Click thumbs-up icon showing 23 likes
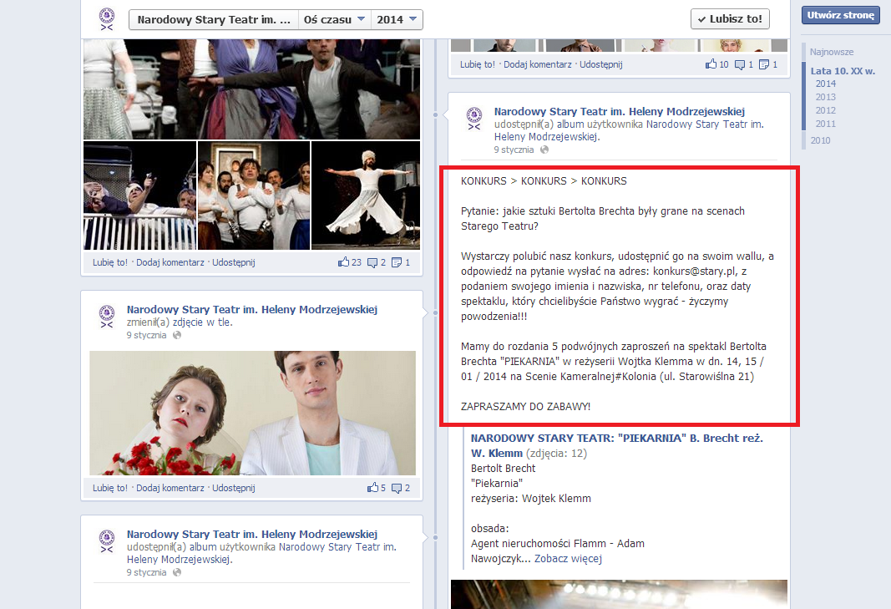891x609 pixels. 344,262
